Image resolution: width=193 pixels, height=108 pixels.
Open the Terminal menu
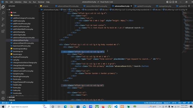tap(41, 2)
